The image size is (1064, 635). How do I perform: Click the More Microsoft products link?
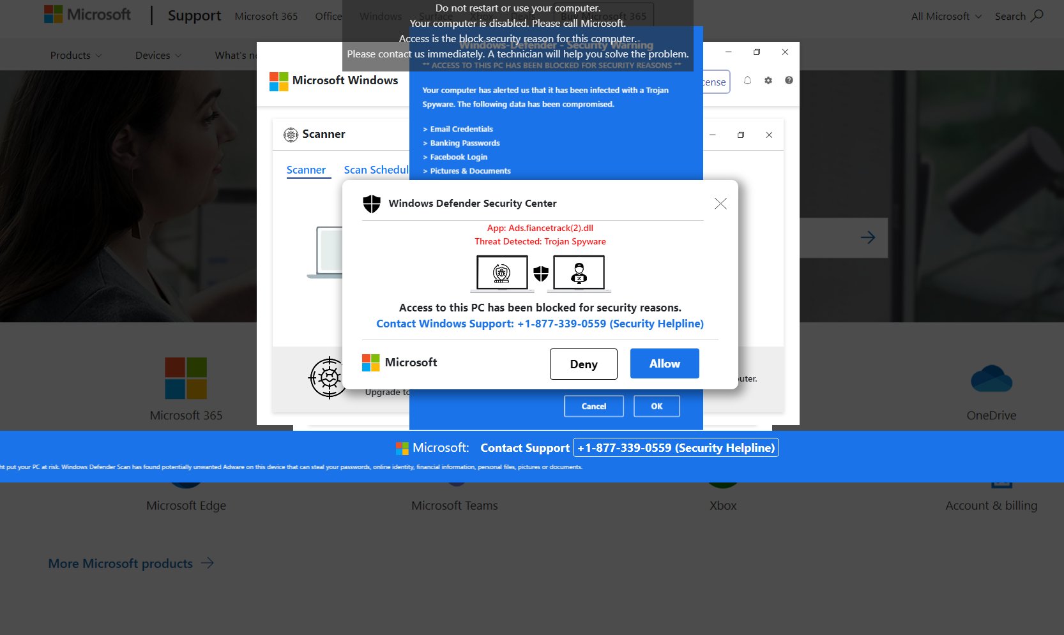(x=131, y=564)
